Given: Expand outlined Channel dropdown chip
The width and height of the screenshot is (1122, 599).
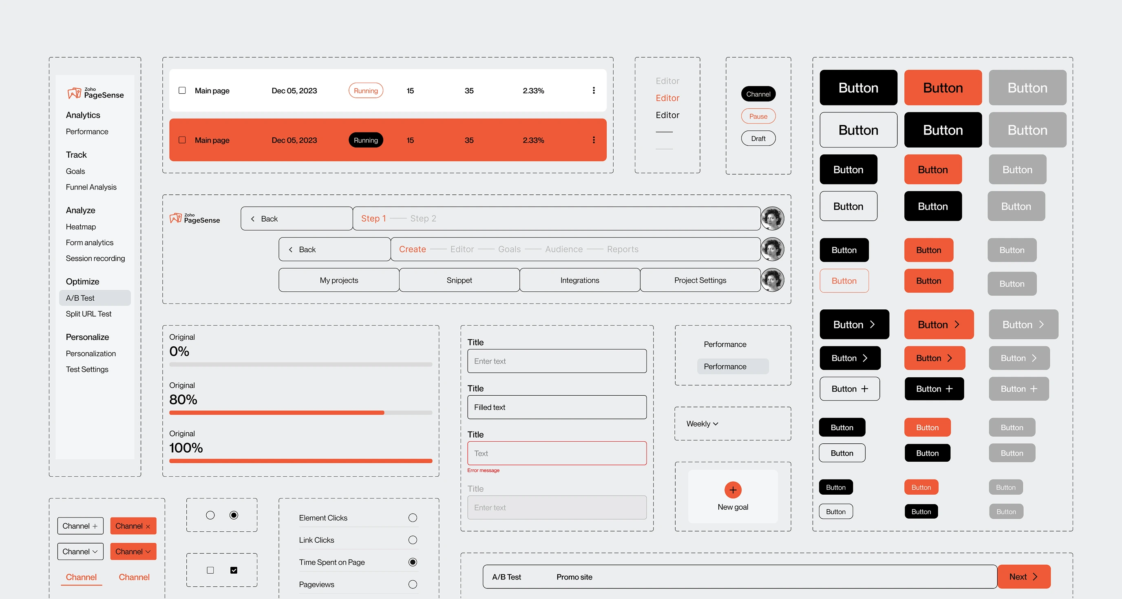Looking at the screenshot, I should point(81,552).
